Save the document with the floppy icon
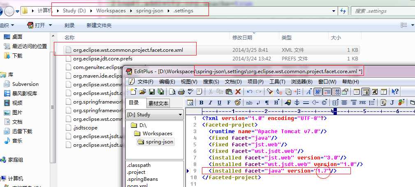The height and width of the screenshot is (187, 415). 152,92
